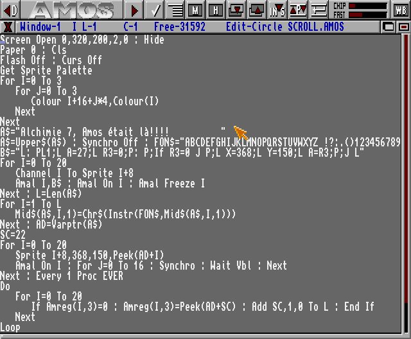
Task: Click the Next : Every 1 Proc EVER line
Action: coord(62,276)
